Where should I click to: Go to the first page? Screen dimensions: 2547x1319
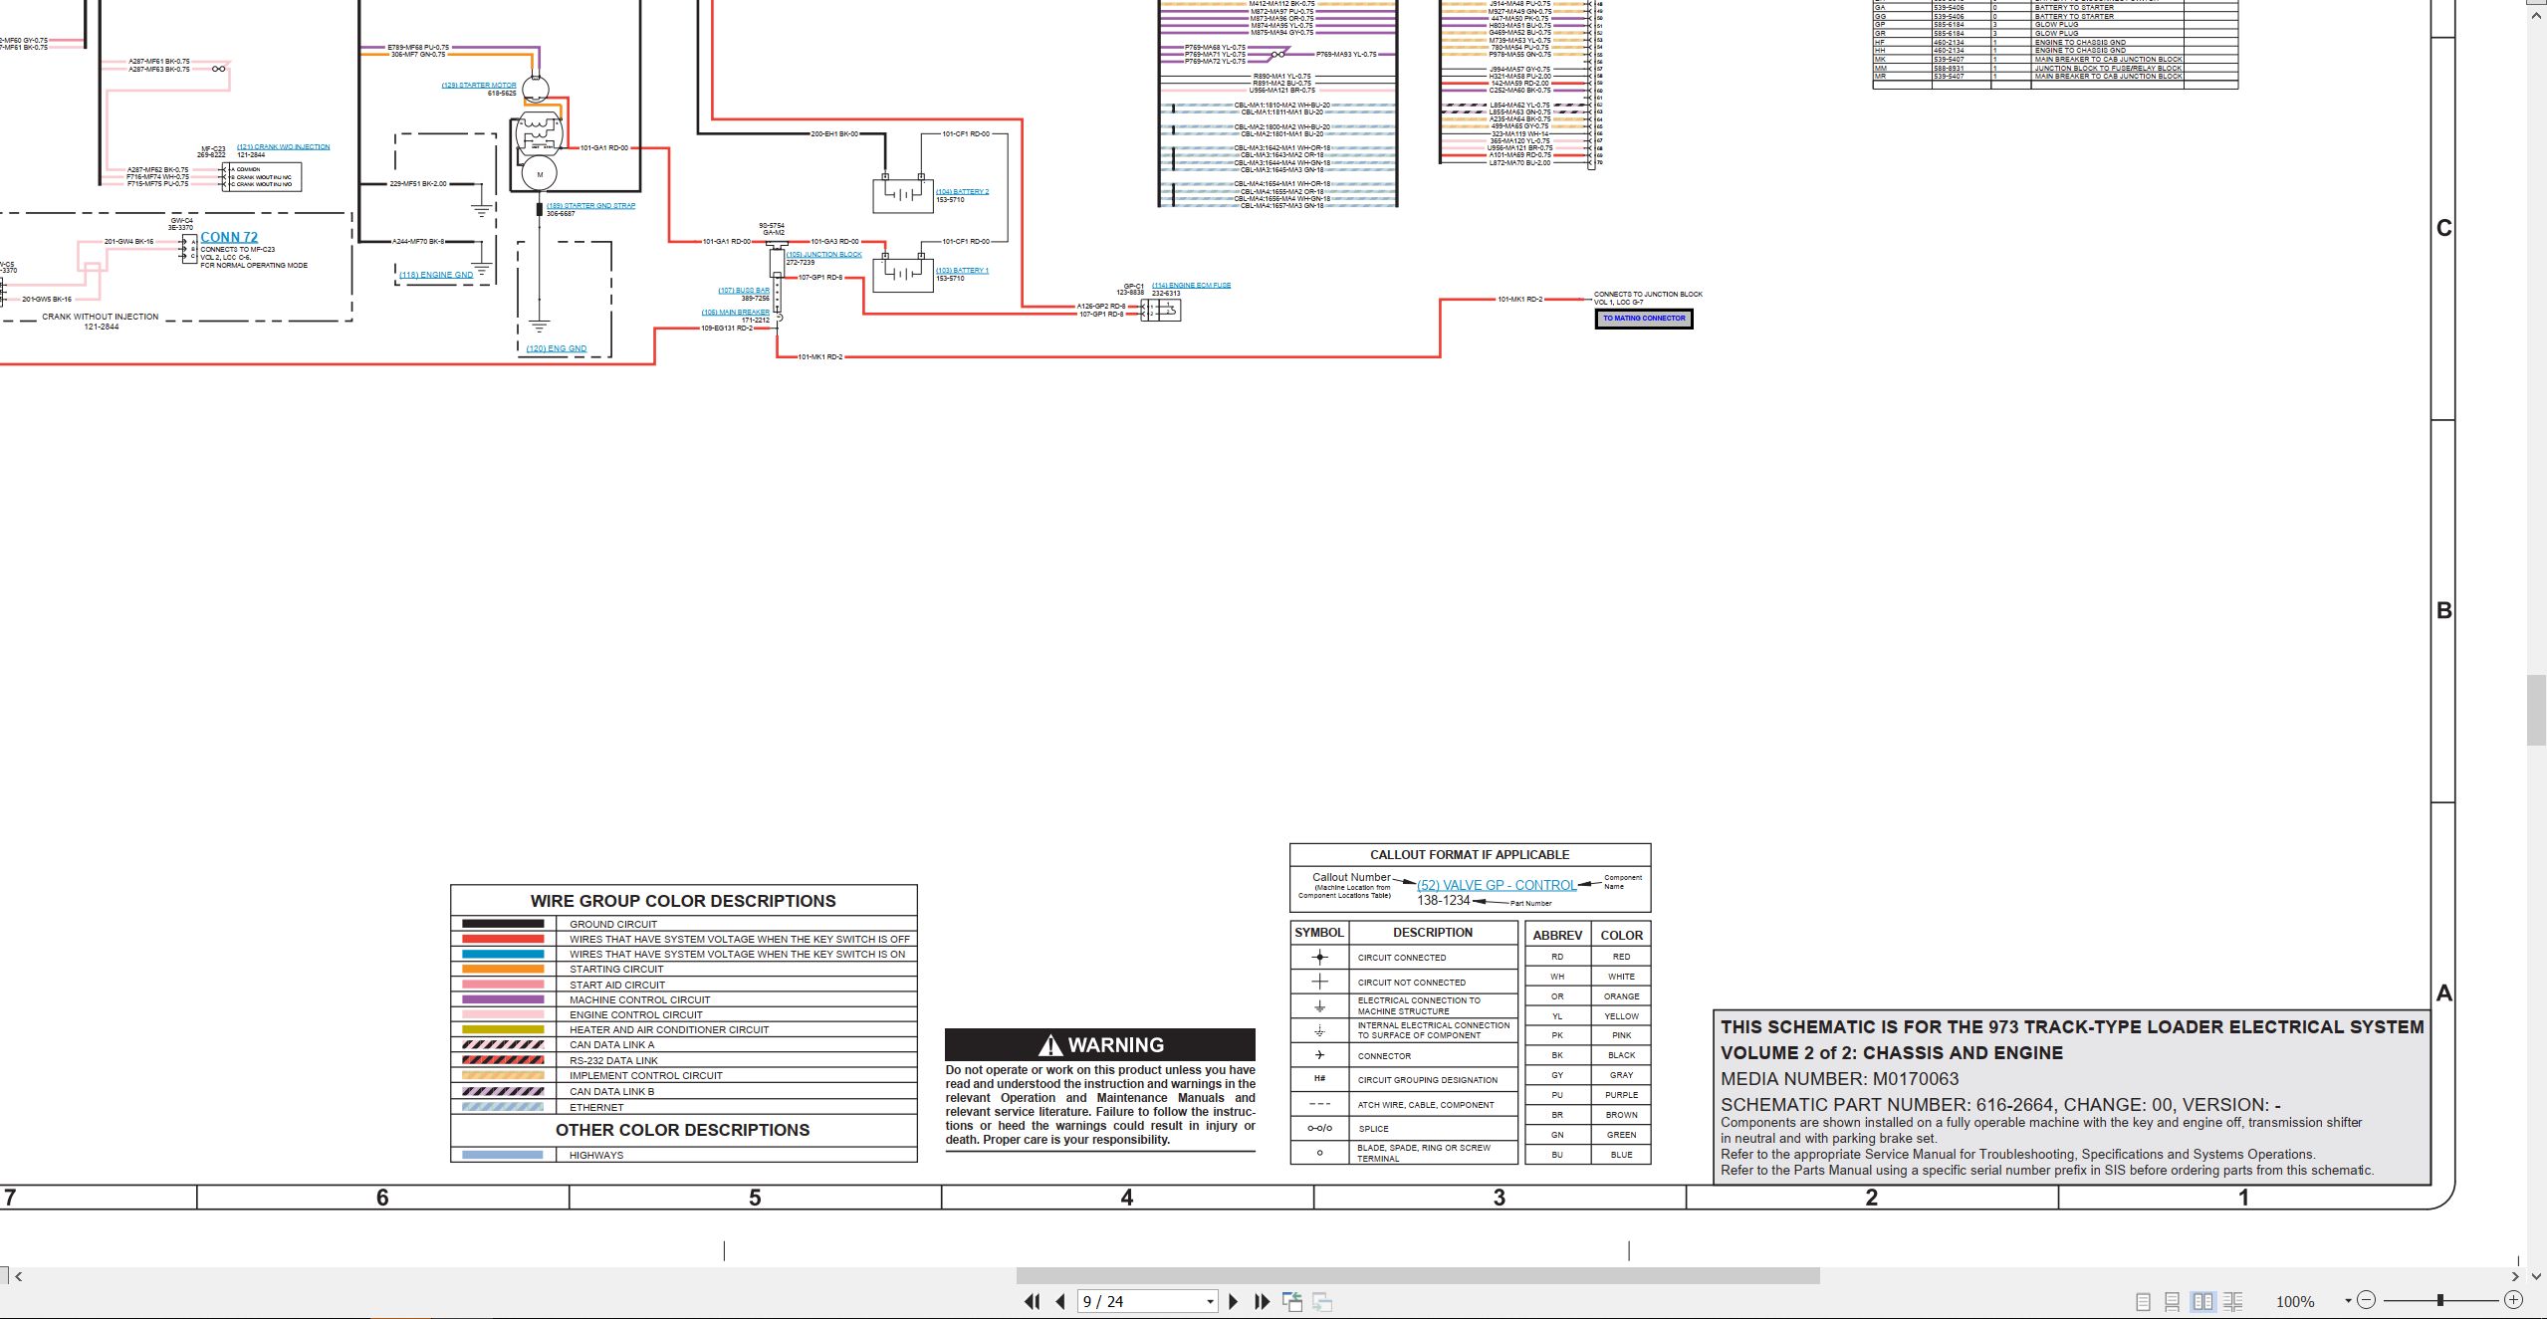pyautogui.click(x=1032, y=1301)
